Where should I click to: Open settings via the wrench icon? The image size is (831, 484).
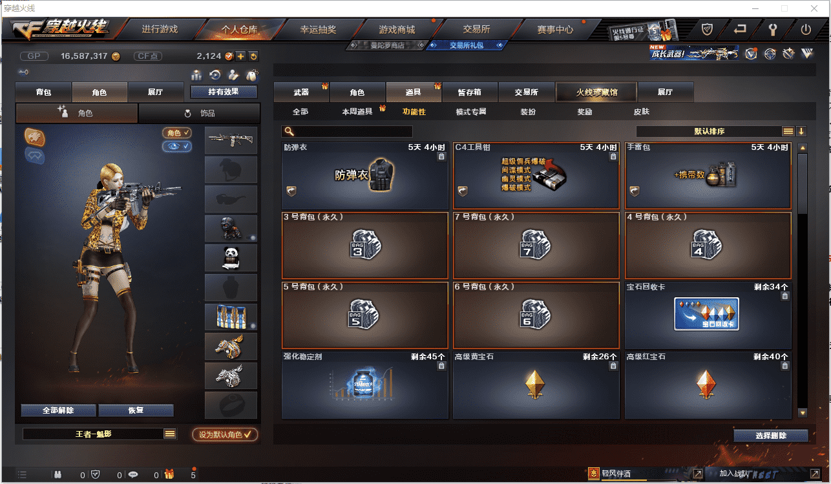[773, 29]
